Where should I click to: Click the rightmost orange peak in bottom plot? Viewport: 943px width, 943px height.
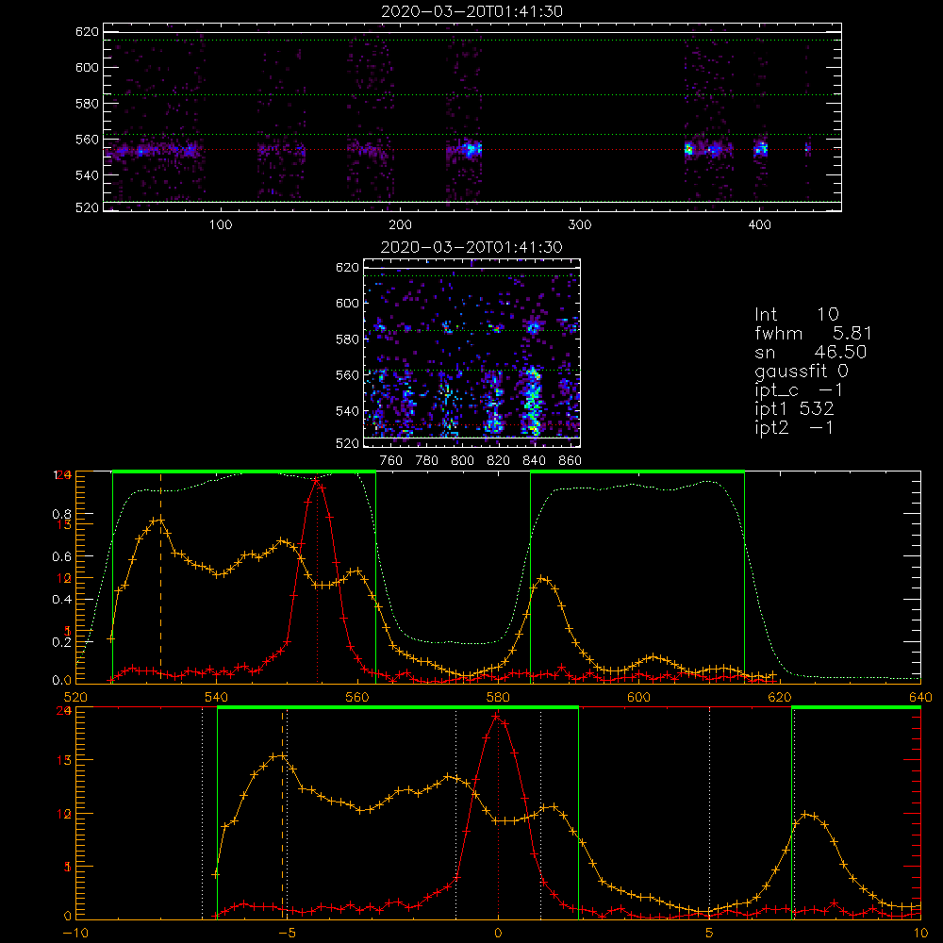tap(807, 814)
